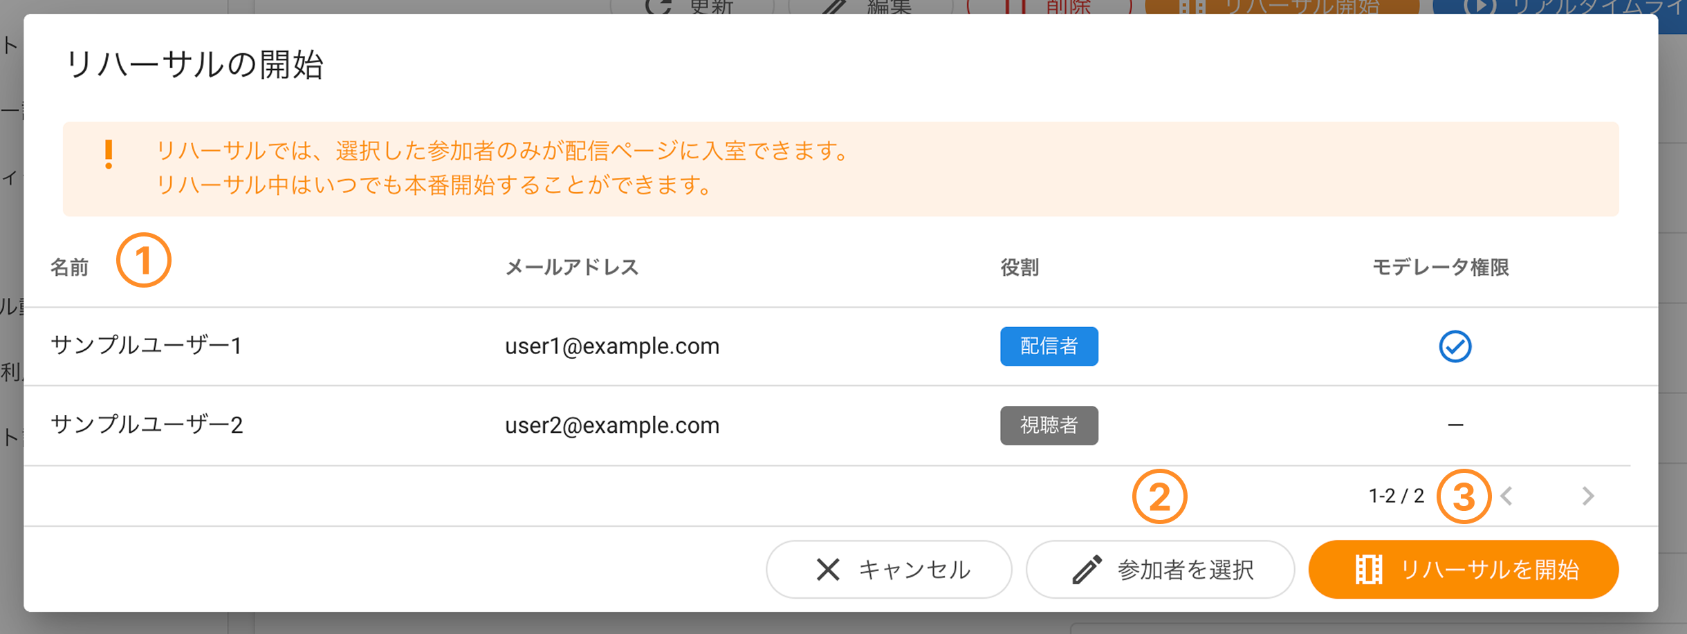Image resolution: width=1687 pixels, height=634 pixels.
Task: Sort by 名前 column header
Action: tap(69, 268)
